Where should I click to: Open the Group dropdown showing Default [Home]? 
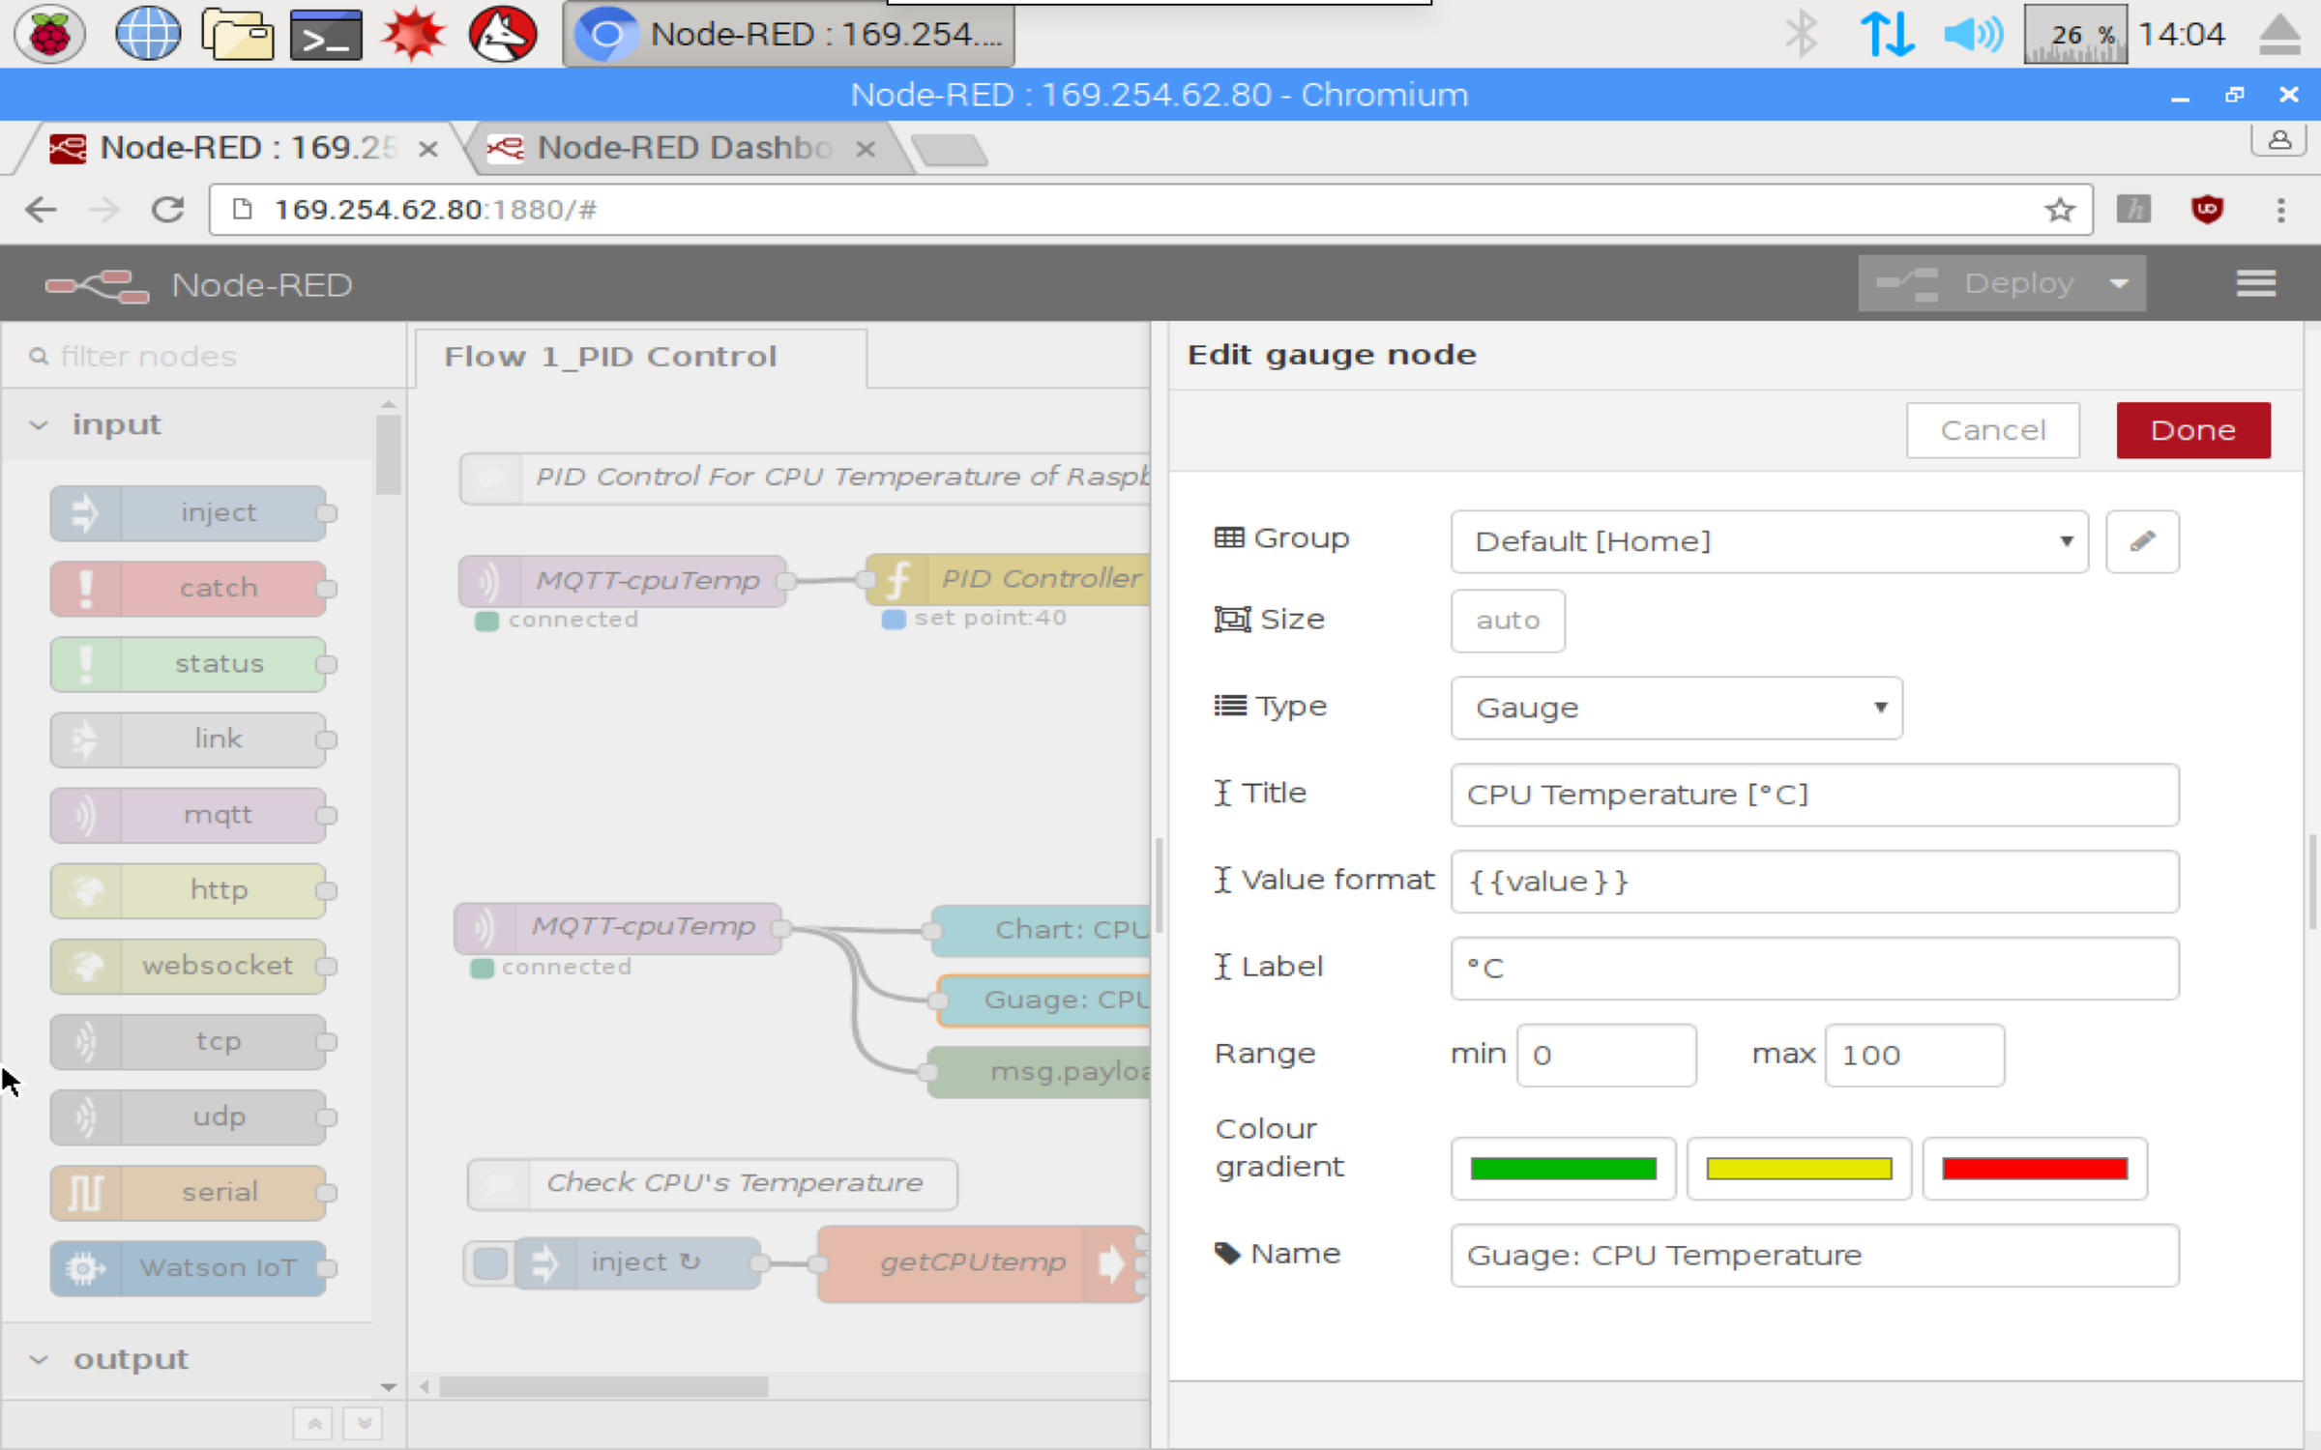(1768, 541)
